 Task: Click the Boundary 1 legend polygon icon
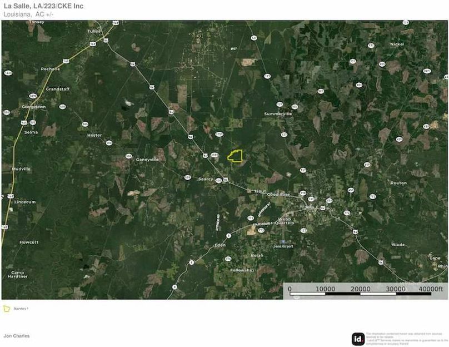pos(7,308)
